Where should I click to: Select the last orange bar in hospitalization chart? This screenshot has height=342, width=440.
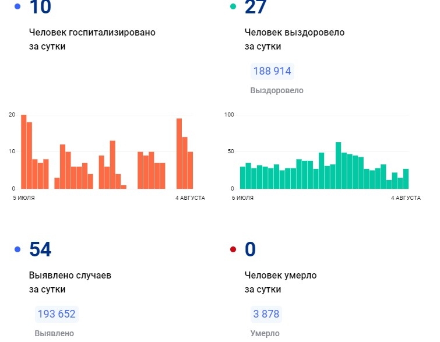190,170
